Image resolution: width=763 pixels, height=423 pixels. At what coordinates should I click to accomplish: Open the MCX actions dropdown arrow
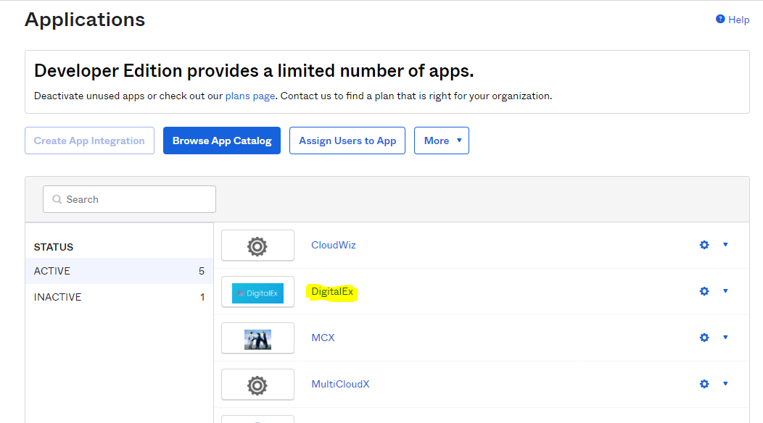[725, 338]
